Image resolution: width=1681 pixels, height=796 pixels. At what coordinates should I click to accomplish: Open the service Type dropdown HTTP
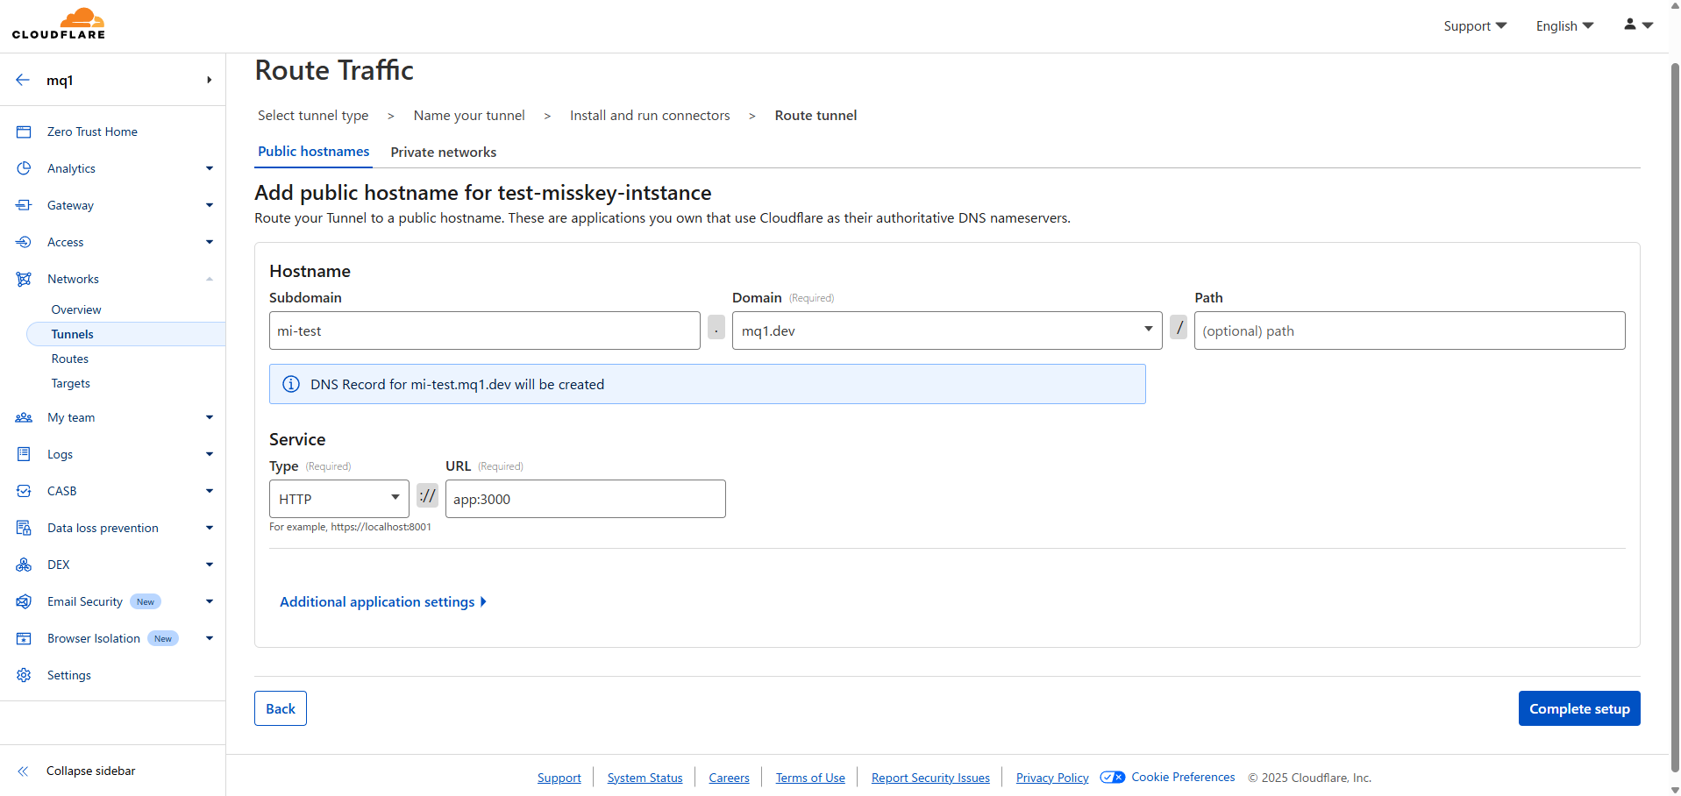[338, 499]
